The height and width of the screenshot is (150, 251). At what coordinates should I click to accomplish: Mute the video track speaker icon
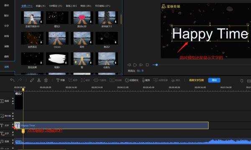pyautogui.click(x=13, y=98)
